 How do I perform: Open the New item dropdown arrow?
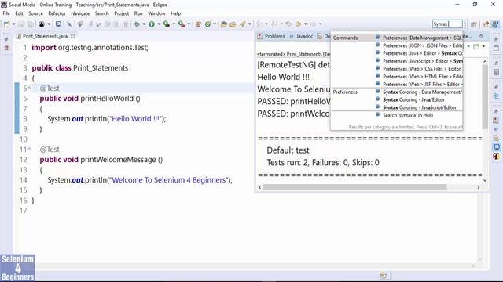14,24
